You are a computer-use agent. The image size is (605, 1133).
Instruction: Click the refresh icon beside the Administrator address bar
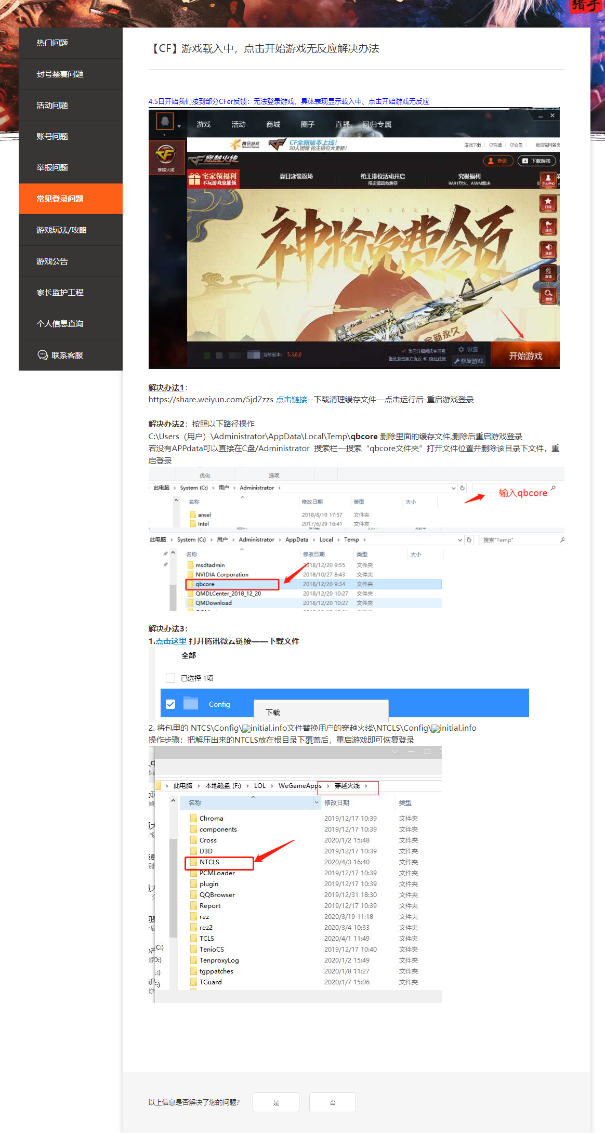[462, 488]
